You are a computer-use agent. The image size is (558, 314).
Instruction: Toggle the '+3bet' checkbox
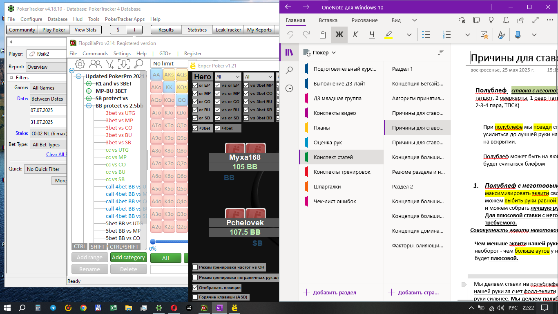coord(196,128)
